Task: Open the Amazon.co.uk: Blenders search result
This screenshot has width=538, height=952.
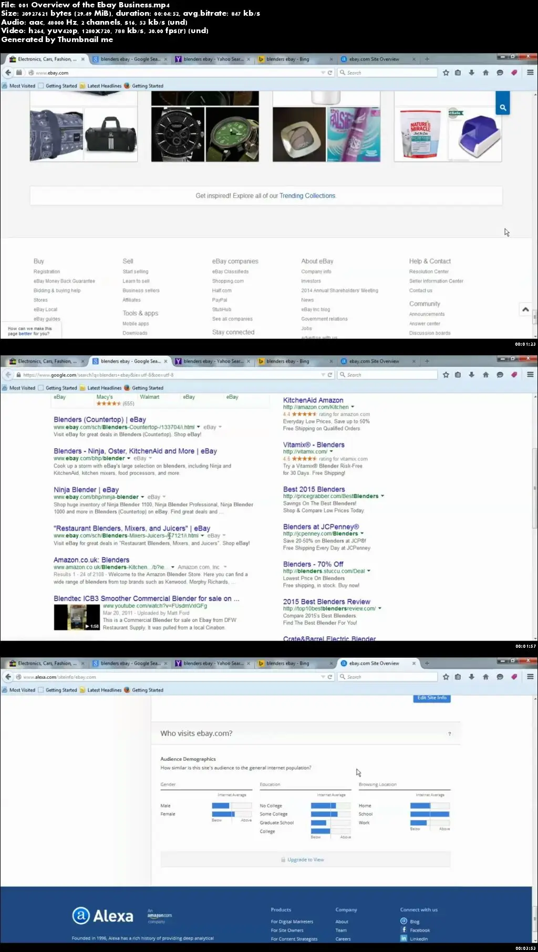Action: (x=91, y=560)
